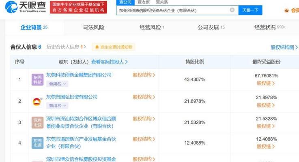Select the 最终受益股份 column header

coord(267,62)
